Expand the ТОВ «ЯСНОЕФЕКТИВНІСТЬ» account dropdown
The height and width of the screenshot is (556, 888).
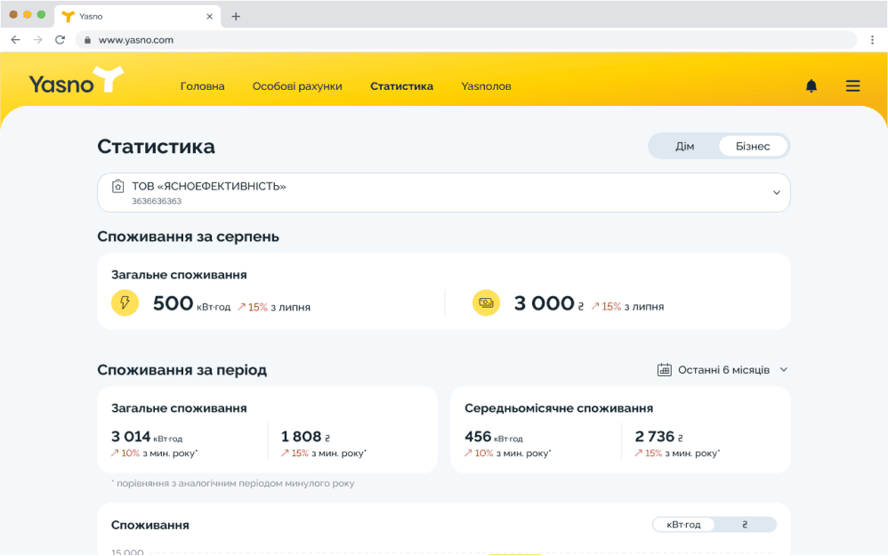pos(443,192)
